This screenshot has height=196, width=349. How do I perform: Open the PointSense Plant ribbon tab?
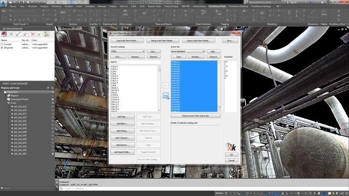coord(217,7)
